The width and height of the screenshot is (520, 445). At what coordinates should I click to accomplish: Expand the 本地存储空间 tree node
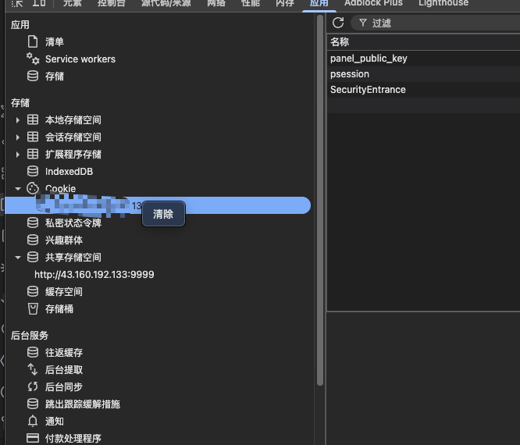(18, 120)
